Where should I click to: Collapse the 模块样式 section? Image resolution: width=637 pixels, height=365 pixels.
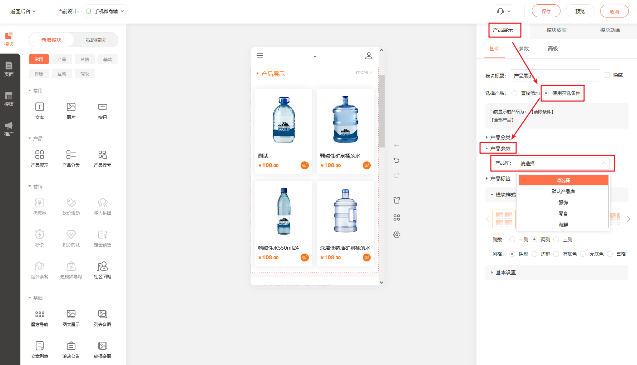(x=503, y=195)
